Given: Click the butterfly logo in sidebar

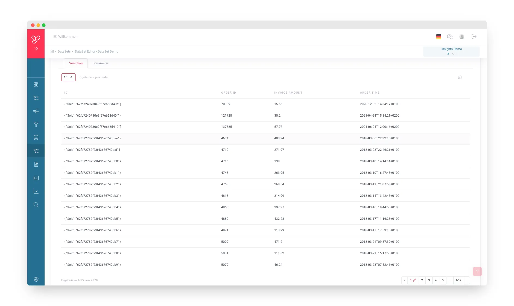Looking at the screenshot, I should coord(36,39).
